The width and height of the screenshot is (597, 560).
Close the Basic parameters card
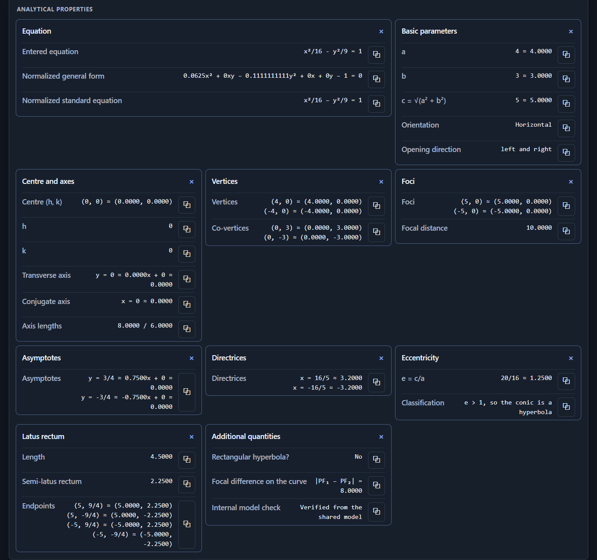point(571,31)
